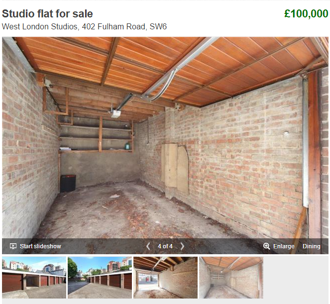The image size is (330, 304).
Task: Click the main garage interior photo
Action: coord(165,138)
